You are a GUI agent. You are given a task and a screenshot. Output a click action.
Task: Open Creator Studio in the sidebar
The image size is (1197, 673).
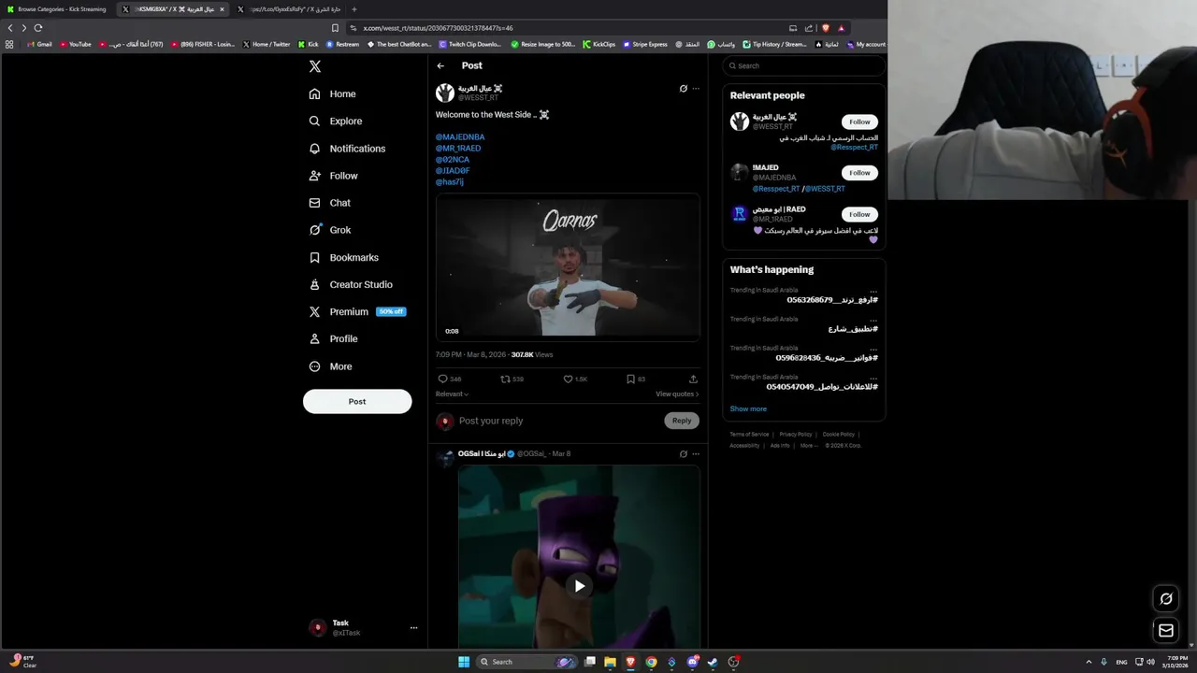(x=351, y=284)
